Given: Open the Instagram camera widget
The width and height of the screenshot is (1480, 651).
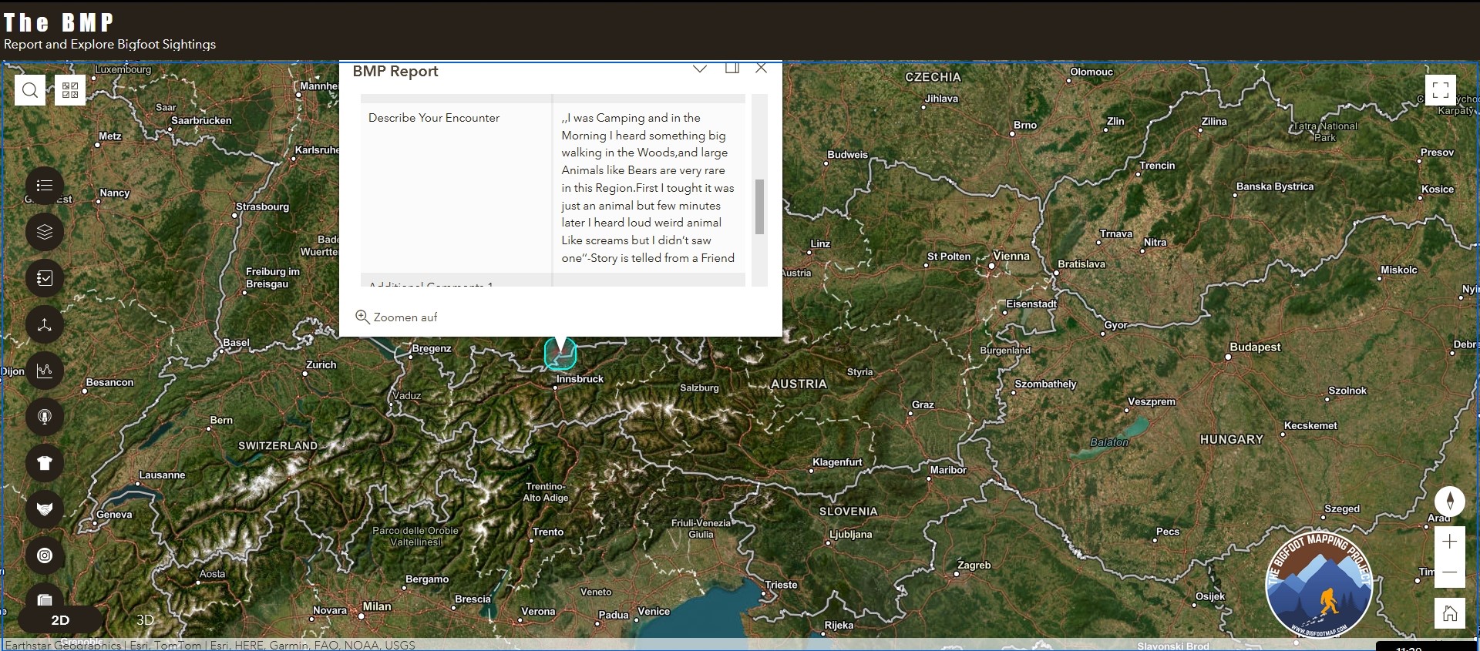Looking at the screenshot, I should click(x=45, y=555).
